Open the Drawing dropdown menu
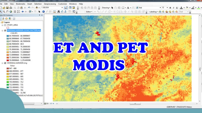This screenshot has width=202, height=113. point(106,8)
